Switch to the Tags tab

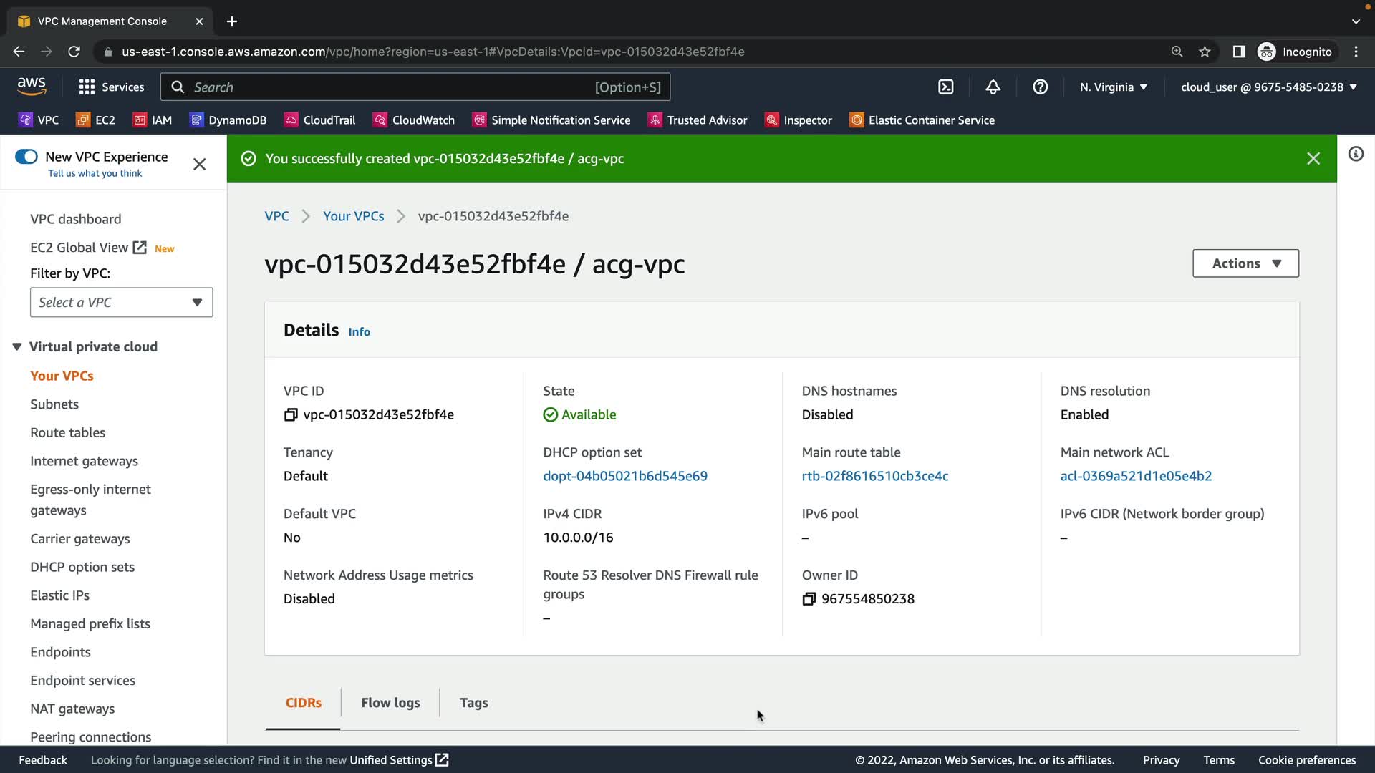(473, 703)
